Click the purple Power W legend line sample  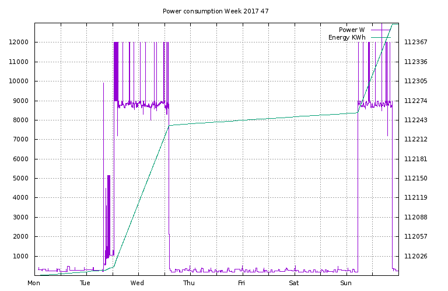coord(381,30)
